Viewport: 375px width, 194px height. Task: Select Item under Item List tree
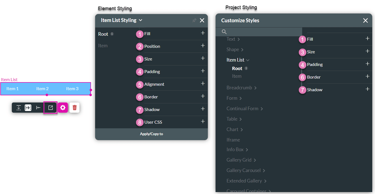coord(237,76)
